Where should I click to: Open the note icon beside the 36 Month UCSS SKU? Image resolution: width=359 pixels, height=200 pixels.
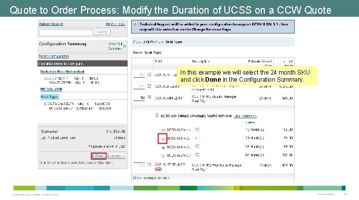tap(197, 146)
